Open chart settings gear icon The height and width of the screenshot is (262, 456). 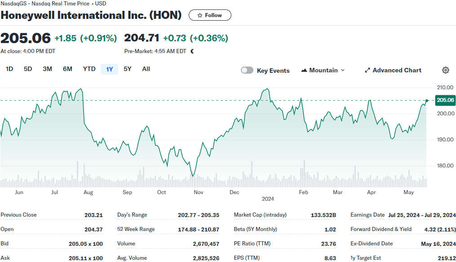446,70
